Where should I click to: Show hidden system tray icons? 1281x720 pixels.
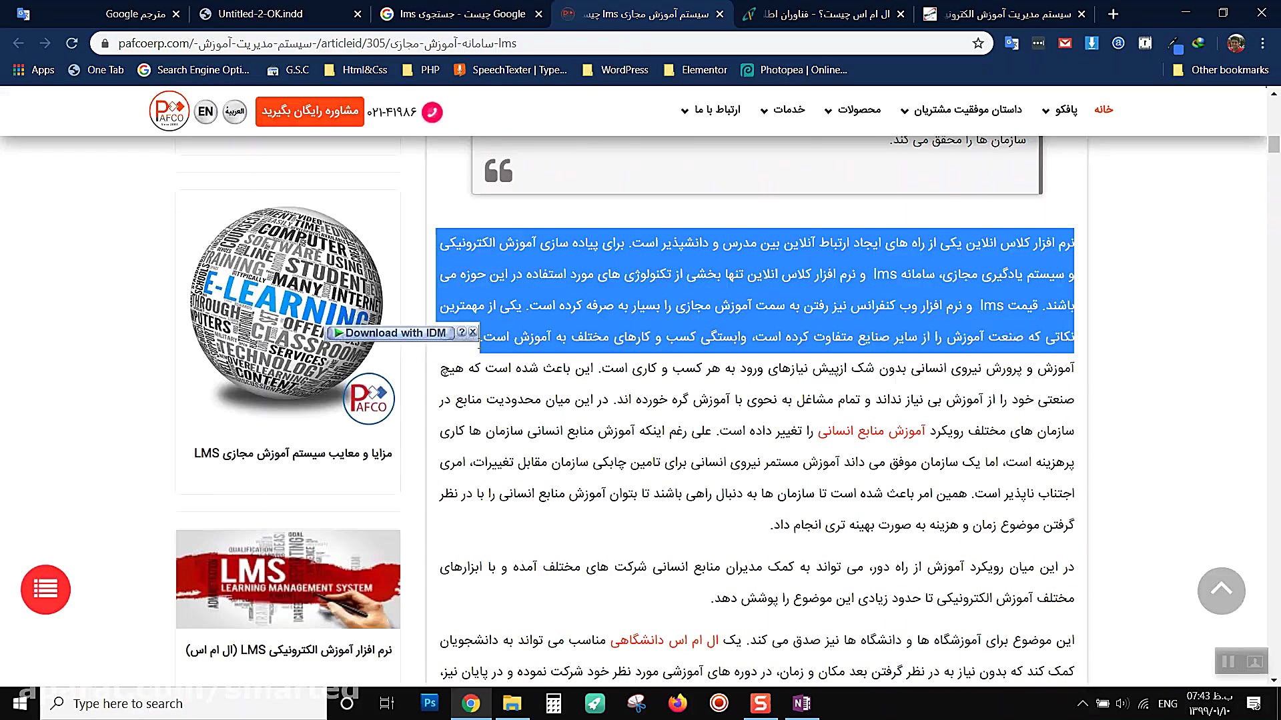(1083, 703)
